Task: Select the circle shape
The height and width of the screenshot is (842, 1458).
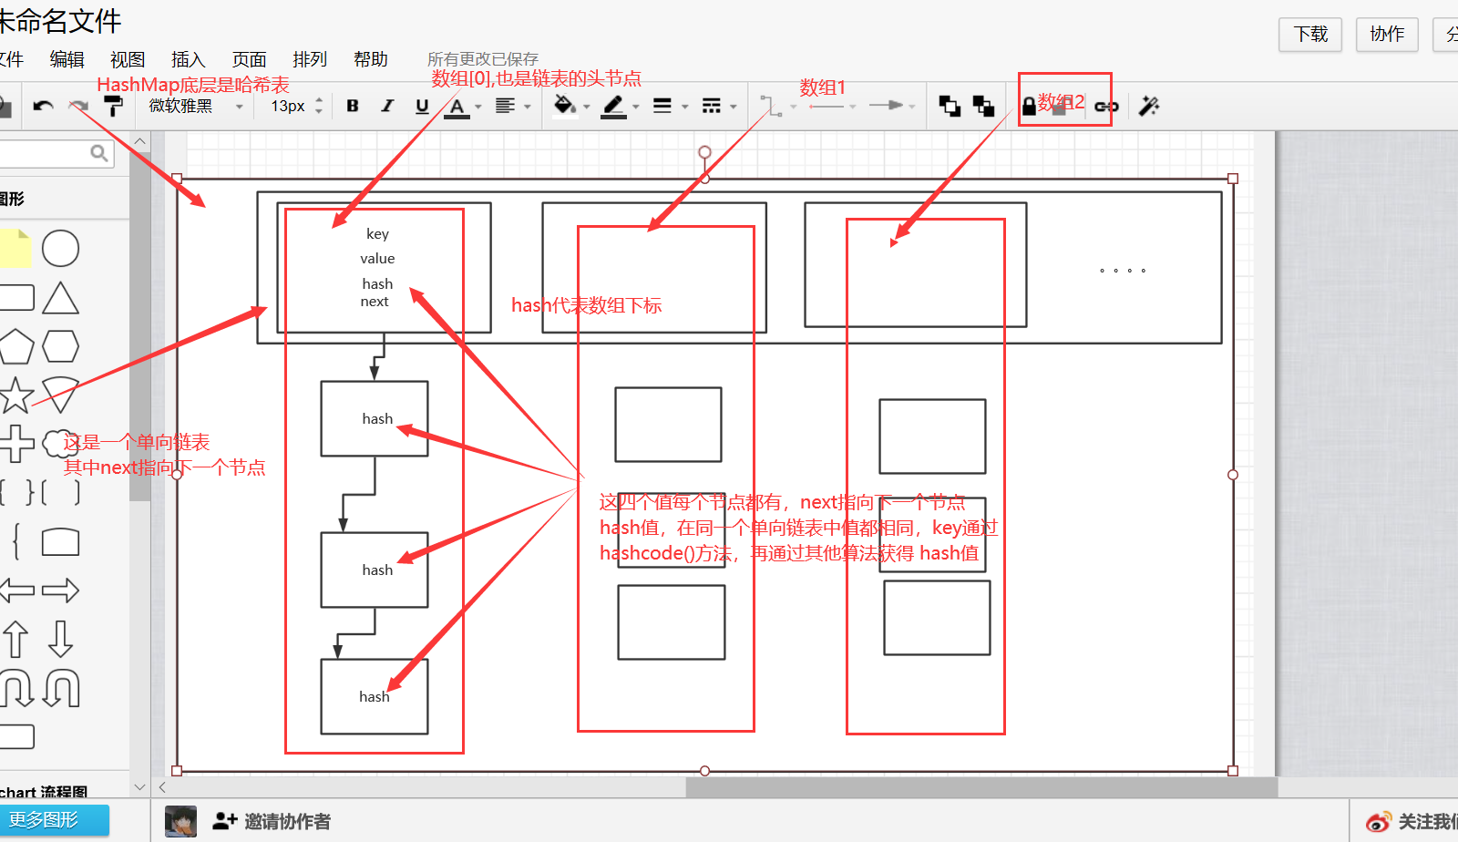Action: pos(60,248)
